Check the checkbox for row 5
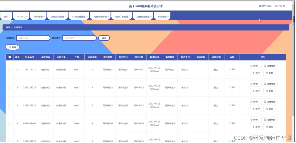This screenshot has width=296, height=143. pos(9,141)
